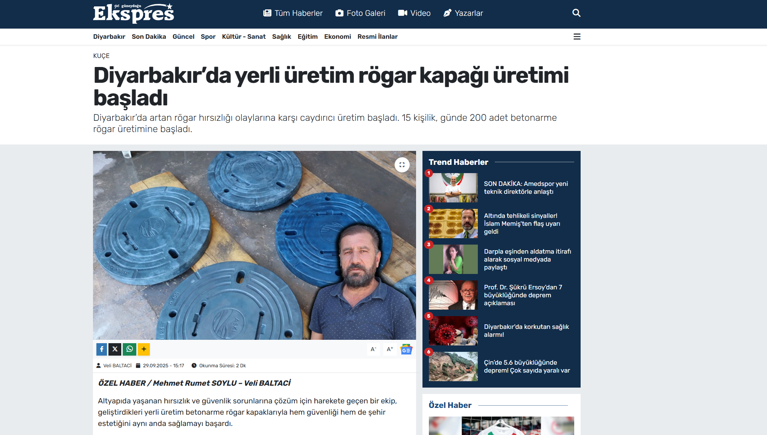
Task: Go to Tüm Haberler
Action: coord(298,13)
